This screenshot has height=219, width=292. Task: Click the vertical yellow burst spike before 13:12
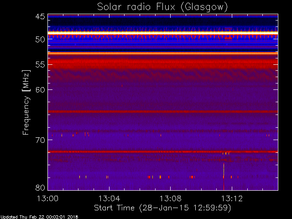coord(224,177)
